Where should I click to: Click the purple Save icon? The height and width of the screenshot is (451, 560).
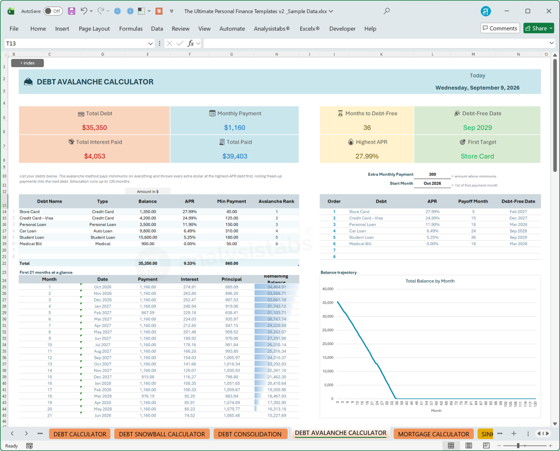click(x=72, y=11)
